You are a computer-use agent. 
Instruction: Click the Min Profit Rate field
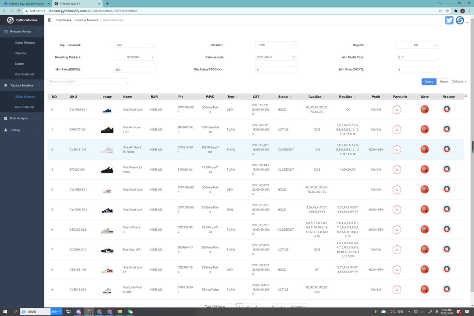tap(418, 57)
